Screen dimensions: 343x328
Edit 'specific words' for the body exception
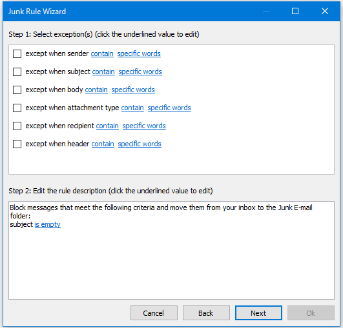[x=133, y=90]
